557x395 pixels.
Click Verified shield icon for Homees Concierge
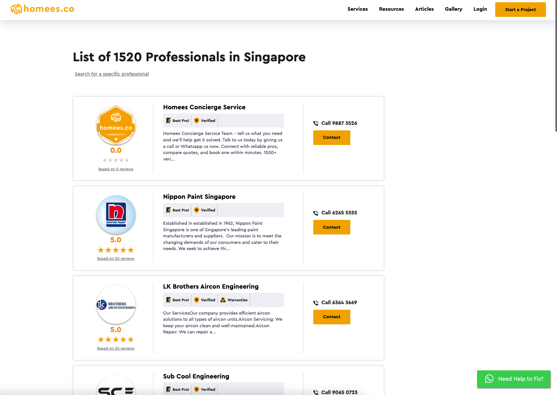tap(197, 121)
